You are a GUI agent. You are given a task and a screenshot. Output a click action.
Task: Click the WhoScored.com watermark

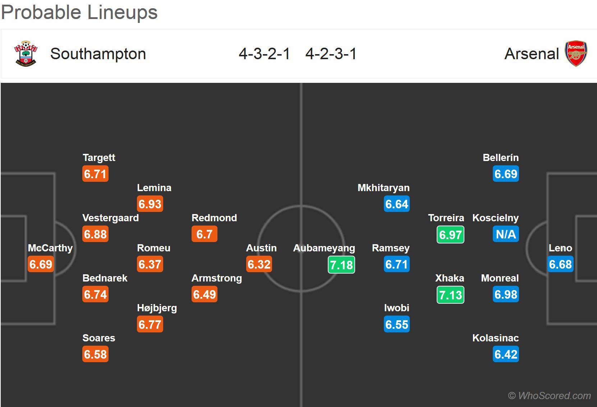click(549, 396)
